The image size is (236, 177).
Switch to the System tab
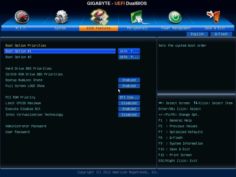point(60,28)
